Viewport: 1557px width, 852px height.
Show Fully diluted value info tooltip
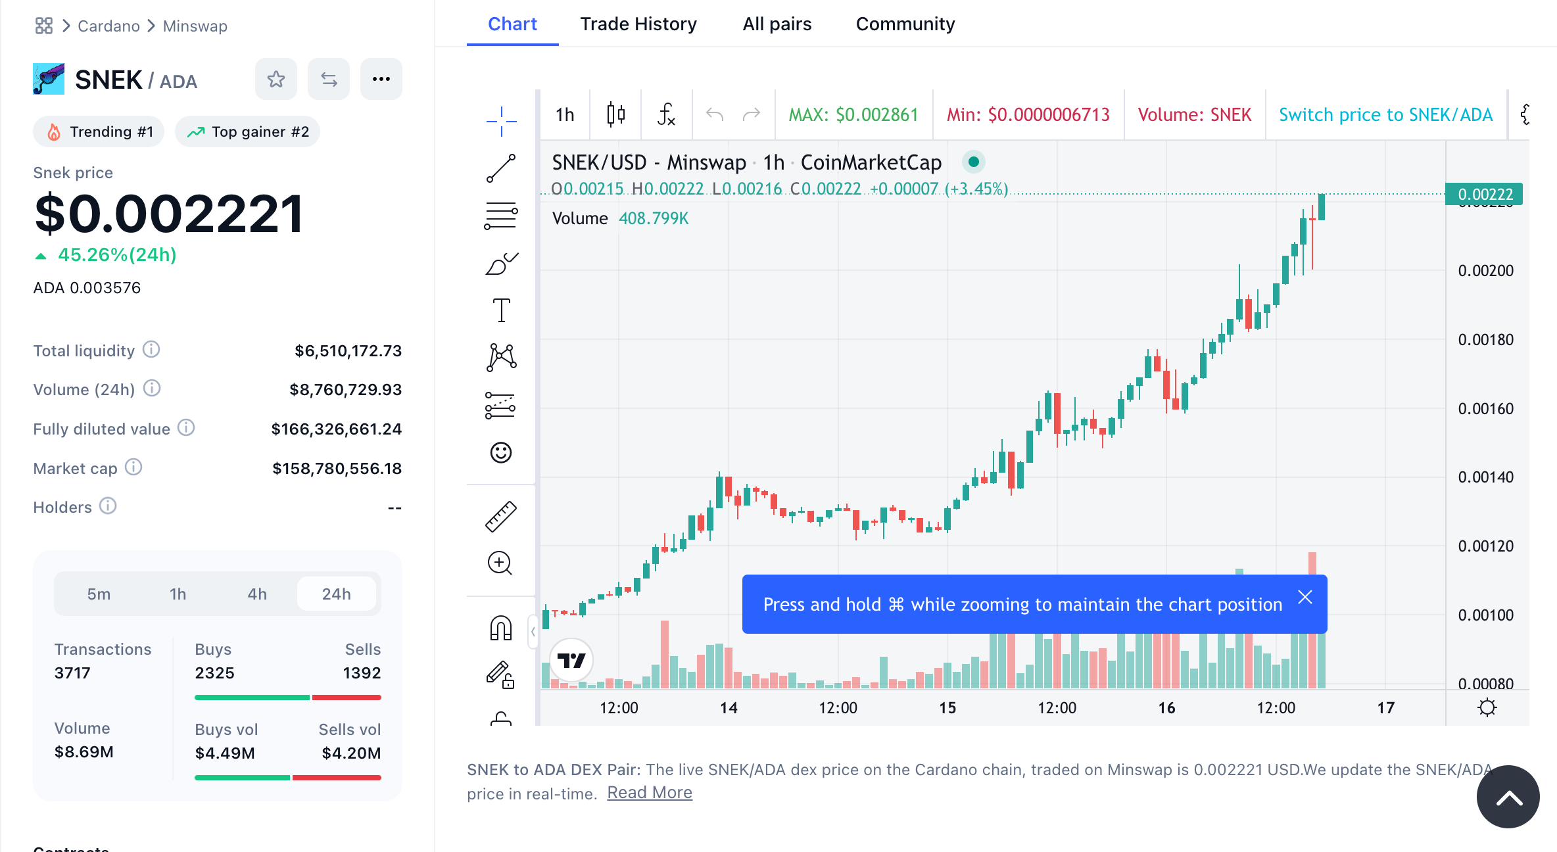(x=187, y=427)
